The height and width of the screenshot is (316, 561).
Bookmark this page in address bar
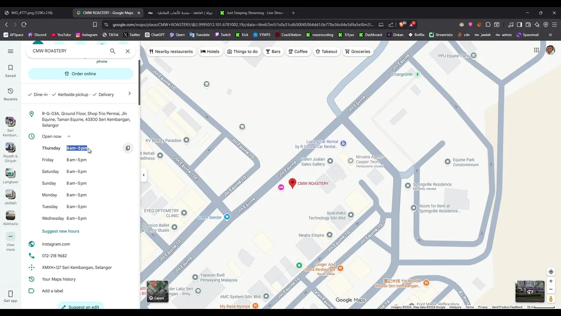(95, 25)
